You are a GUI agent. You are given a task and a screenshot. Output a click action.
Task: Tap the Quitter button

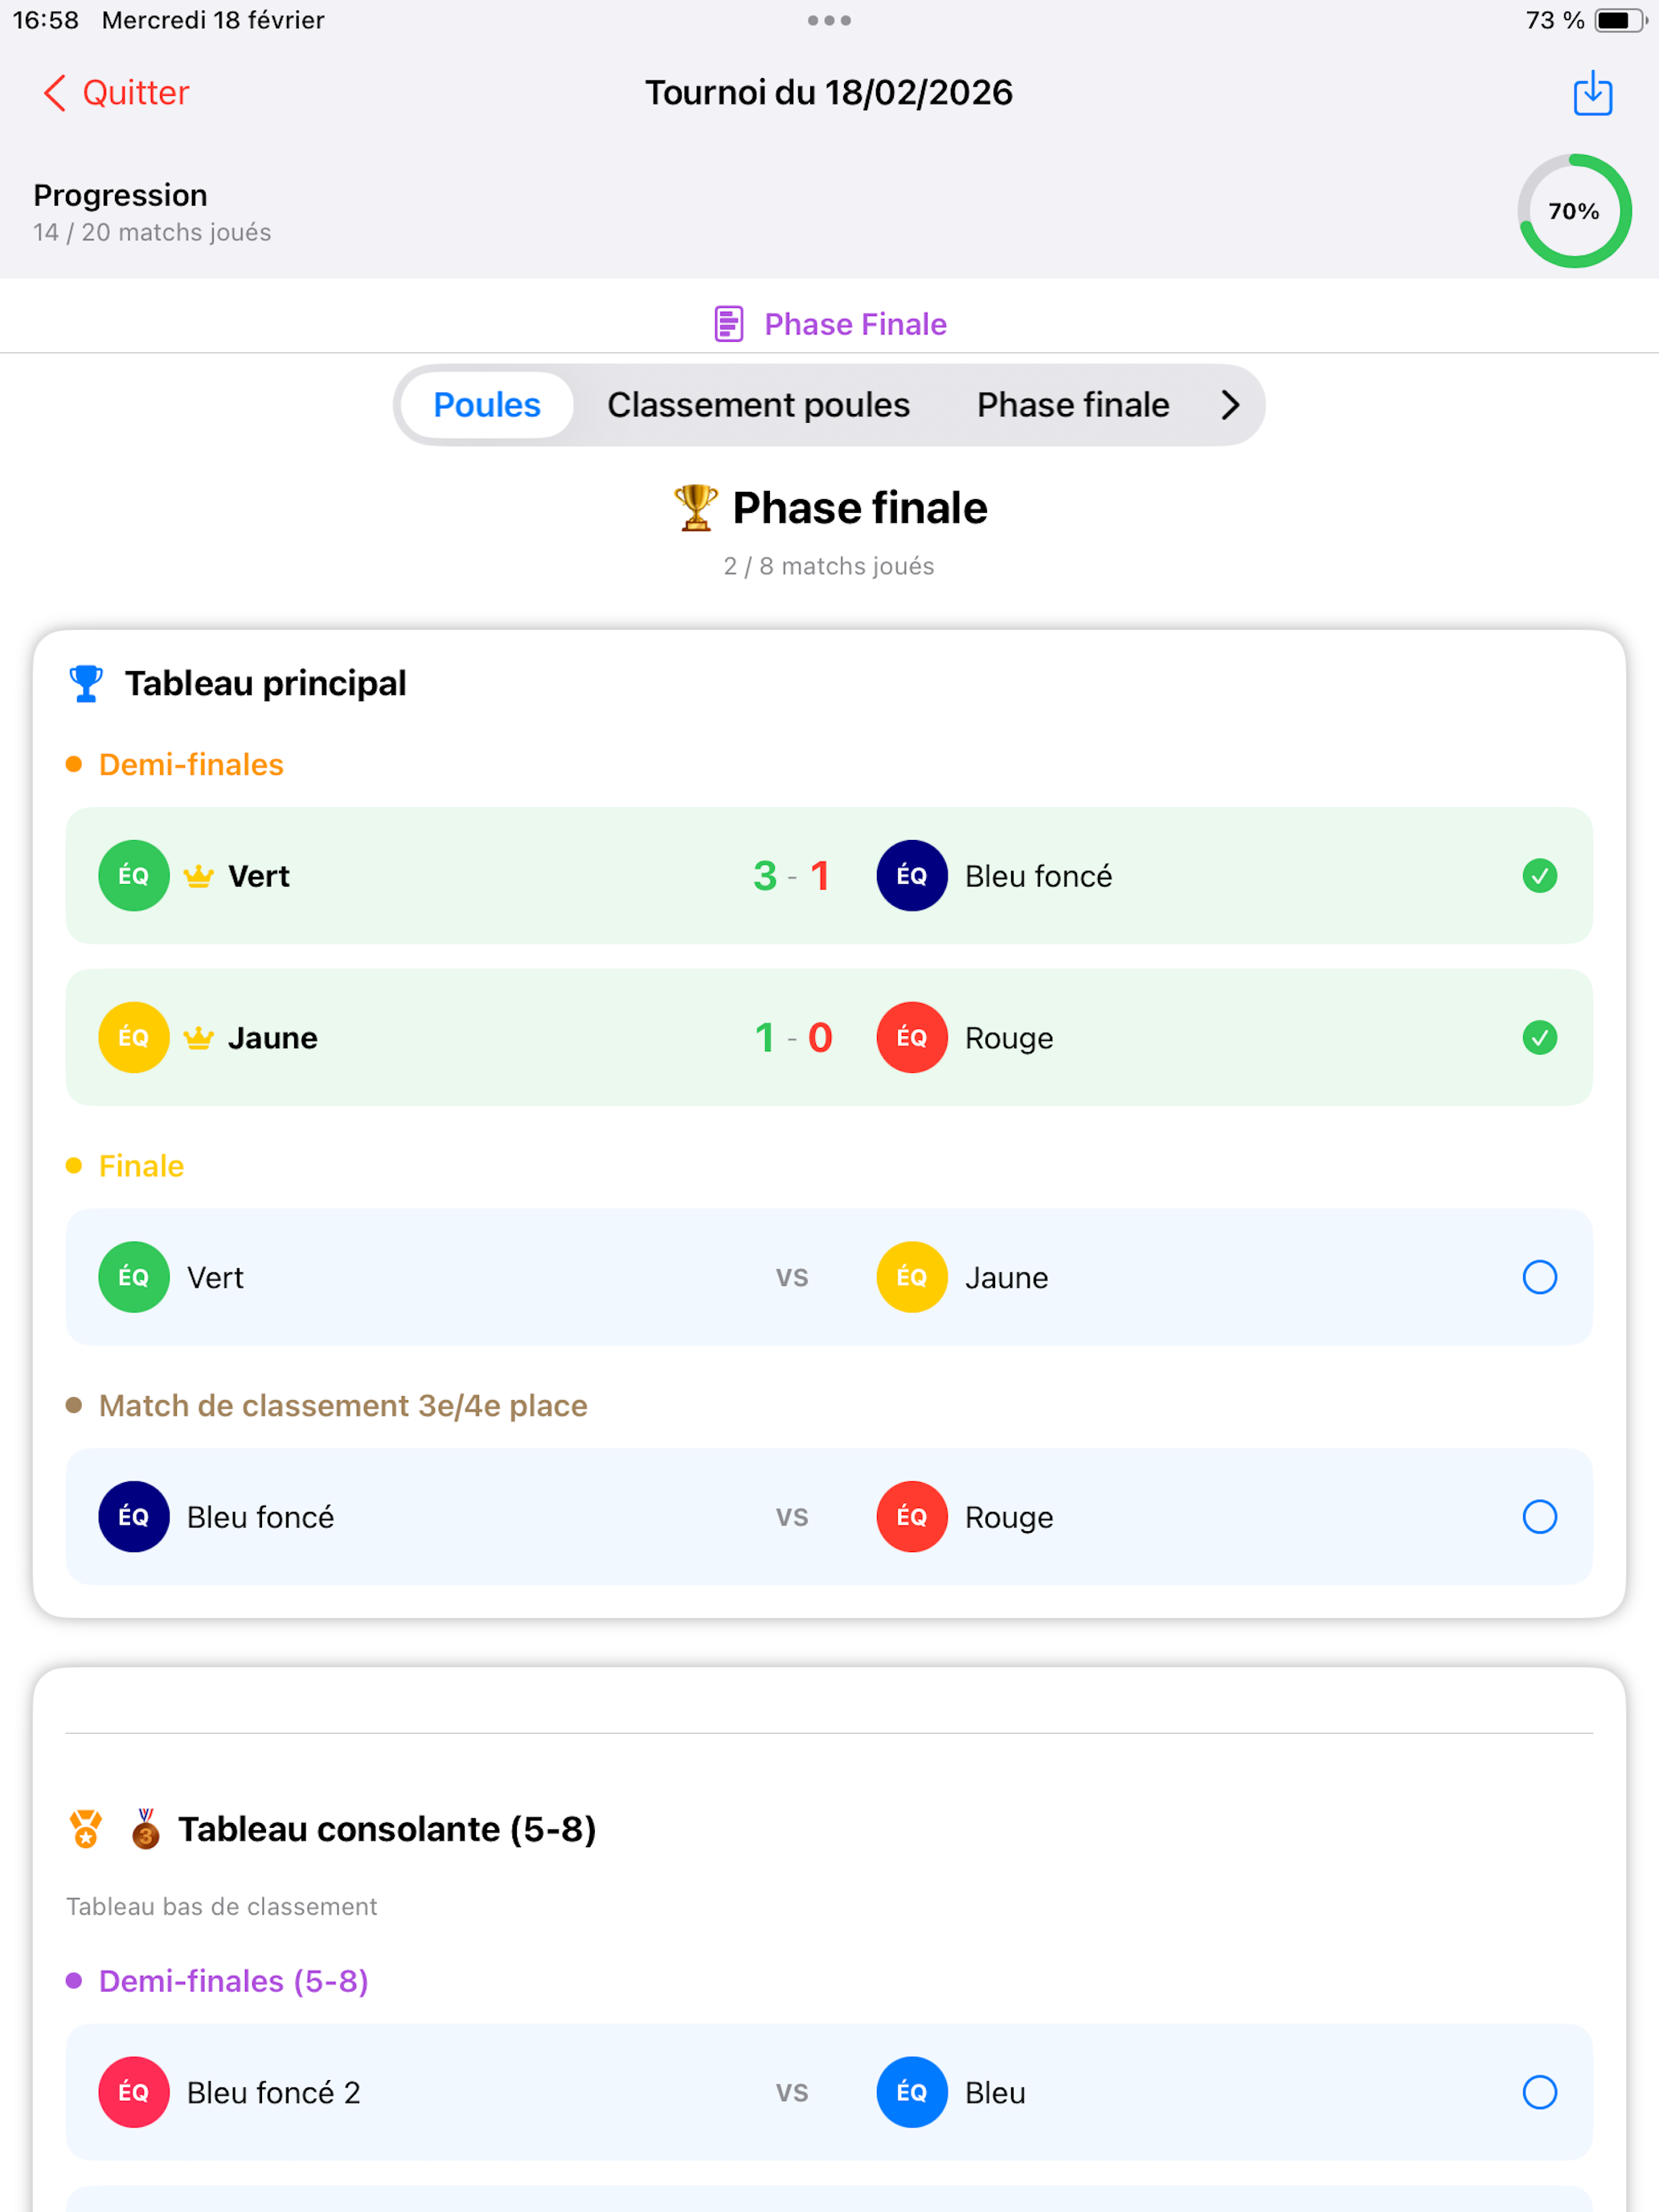(x=116, y=93)
